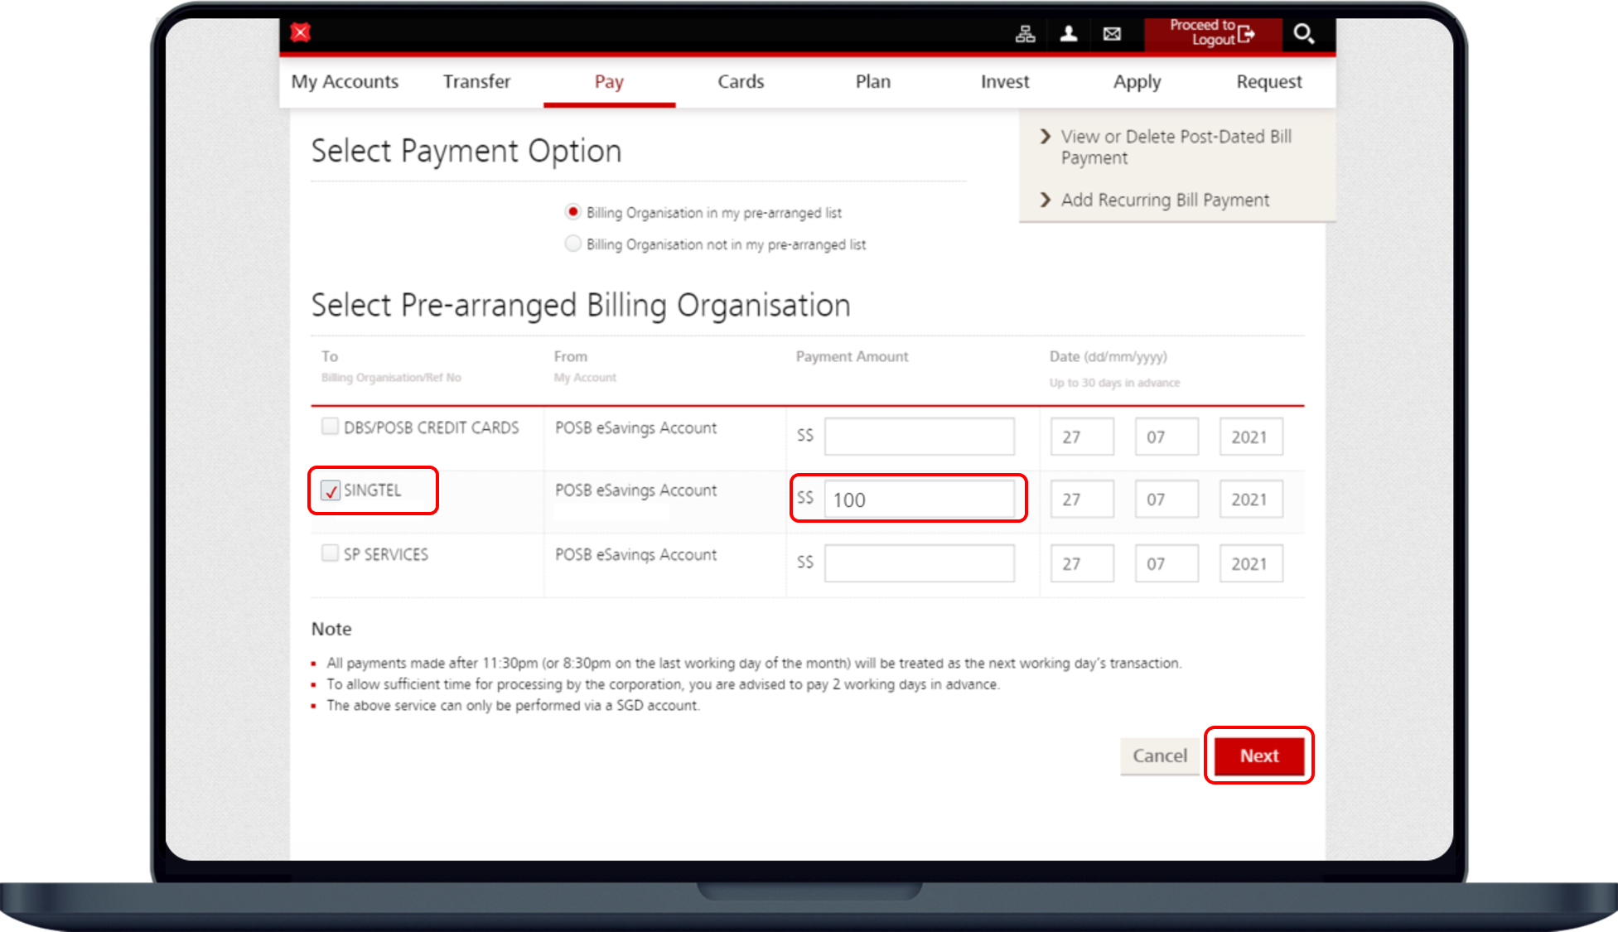Open the sitemap icon in top bar

click(1025, 34)
